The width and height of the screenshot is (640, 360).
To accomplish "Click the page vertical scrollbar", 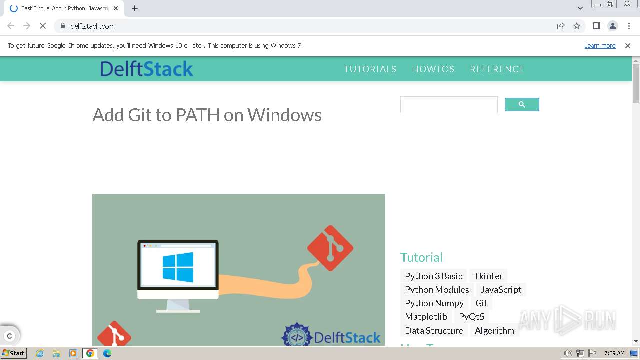I will 636,83.
